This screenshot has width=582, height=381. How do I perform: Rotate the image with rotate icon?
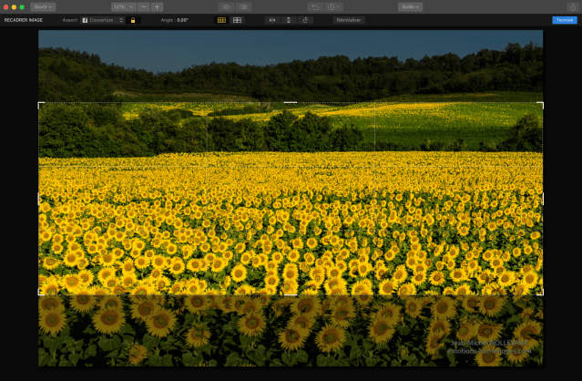pyautogui.click(x=305, y=20)
